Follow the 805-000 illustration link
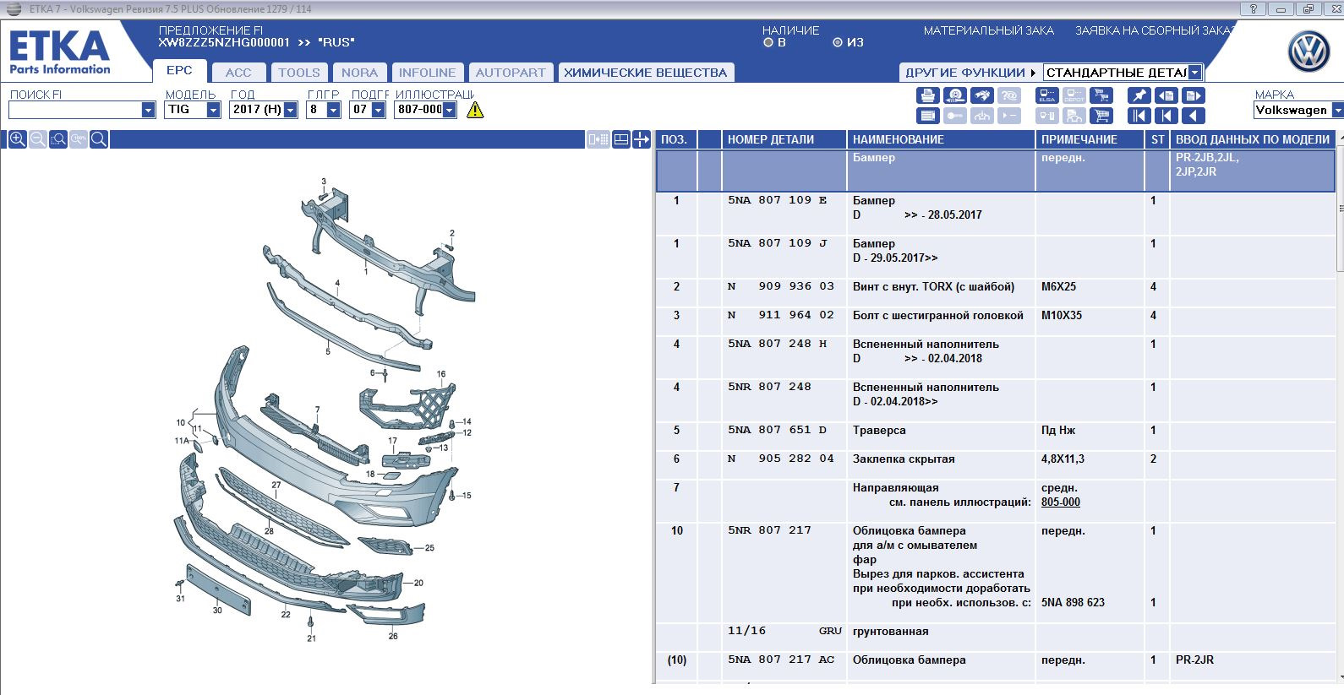The width and height of the screenshot is (1344, 695). coord(1061,502)
